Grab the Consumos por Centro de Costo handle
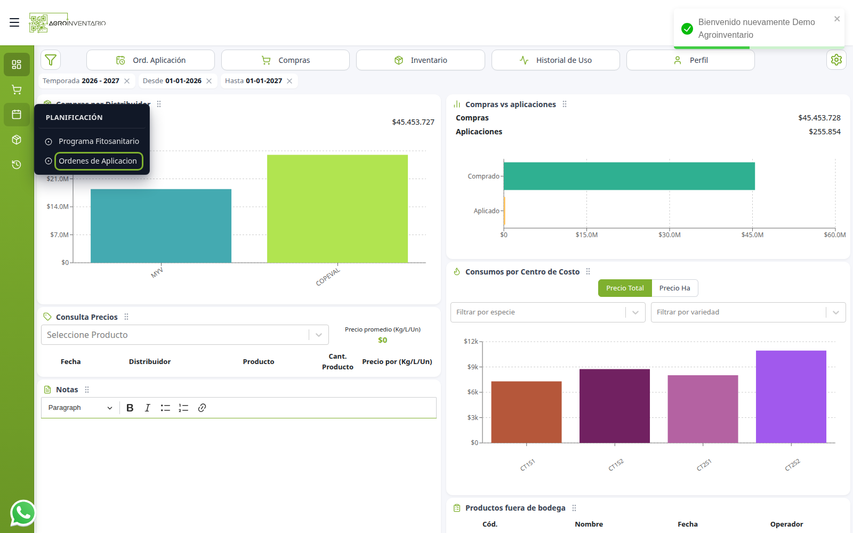The image size is (853, 533). click(x=588, y=272)
